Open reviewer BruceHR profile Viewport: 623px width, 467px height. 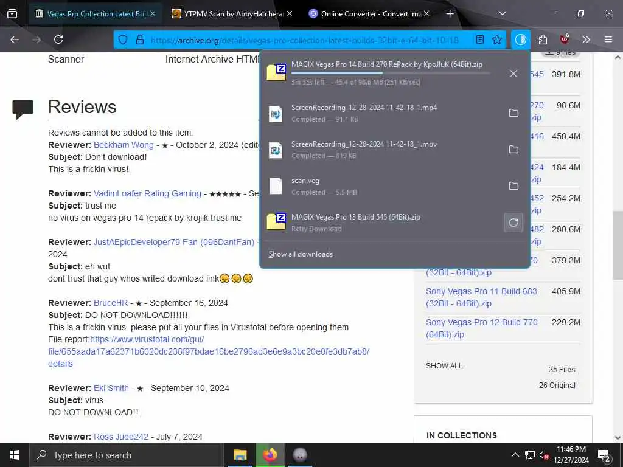[x=111, y=303]
